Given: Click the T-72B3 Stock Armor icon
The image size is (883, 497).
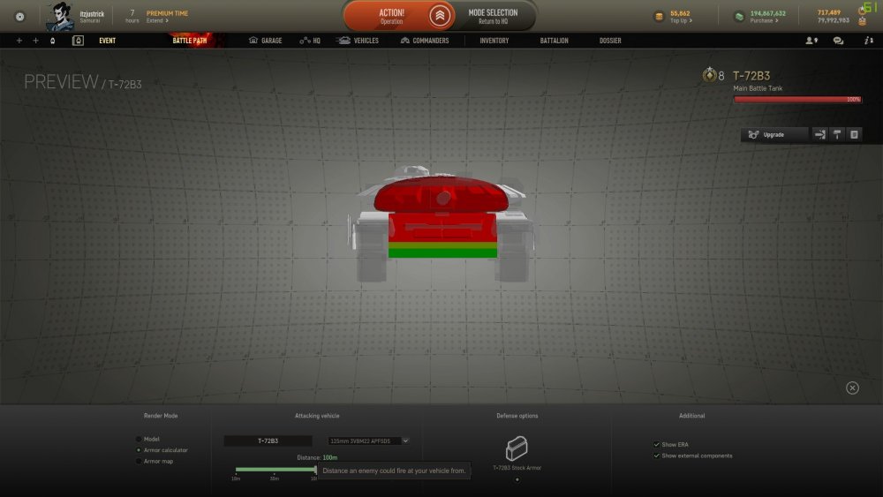Looking at the screenshot, I should tap(517, 448).
